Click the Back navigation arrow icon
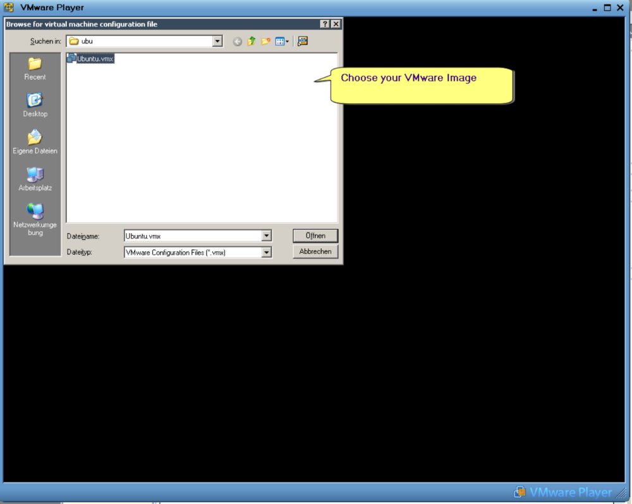The width and height of the screenshot is (632, 504). (238, 42)
